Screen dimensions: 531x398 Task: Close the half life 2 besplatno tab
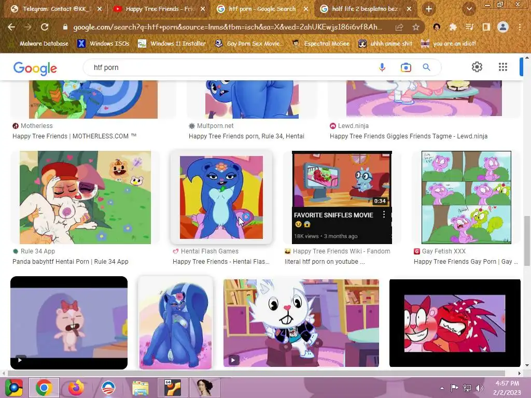(409, 9)
